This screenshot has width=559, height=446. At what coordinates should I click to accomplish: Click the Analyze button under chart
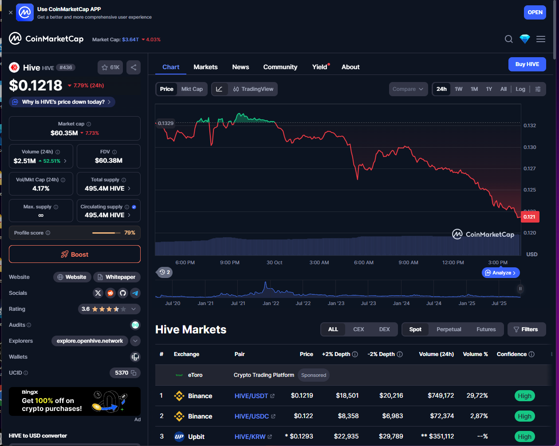500,273
